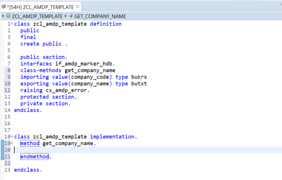Click the class icon on the editor tab
The width and height of the screenshot is (282, 180).
(x=3, y=7)
